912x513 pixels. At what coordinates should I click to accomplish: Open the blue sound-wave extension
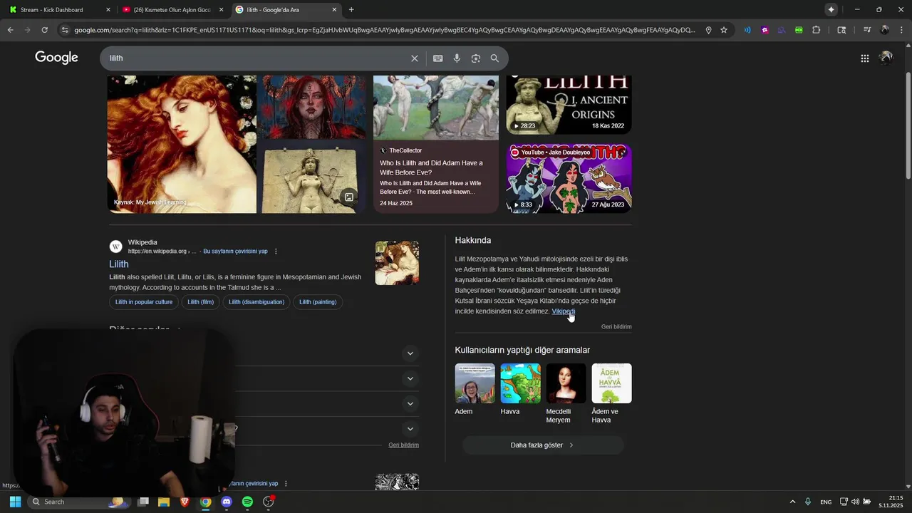[747, 30]
